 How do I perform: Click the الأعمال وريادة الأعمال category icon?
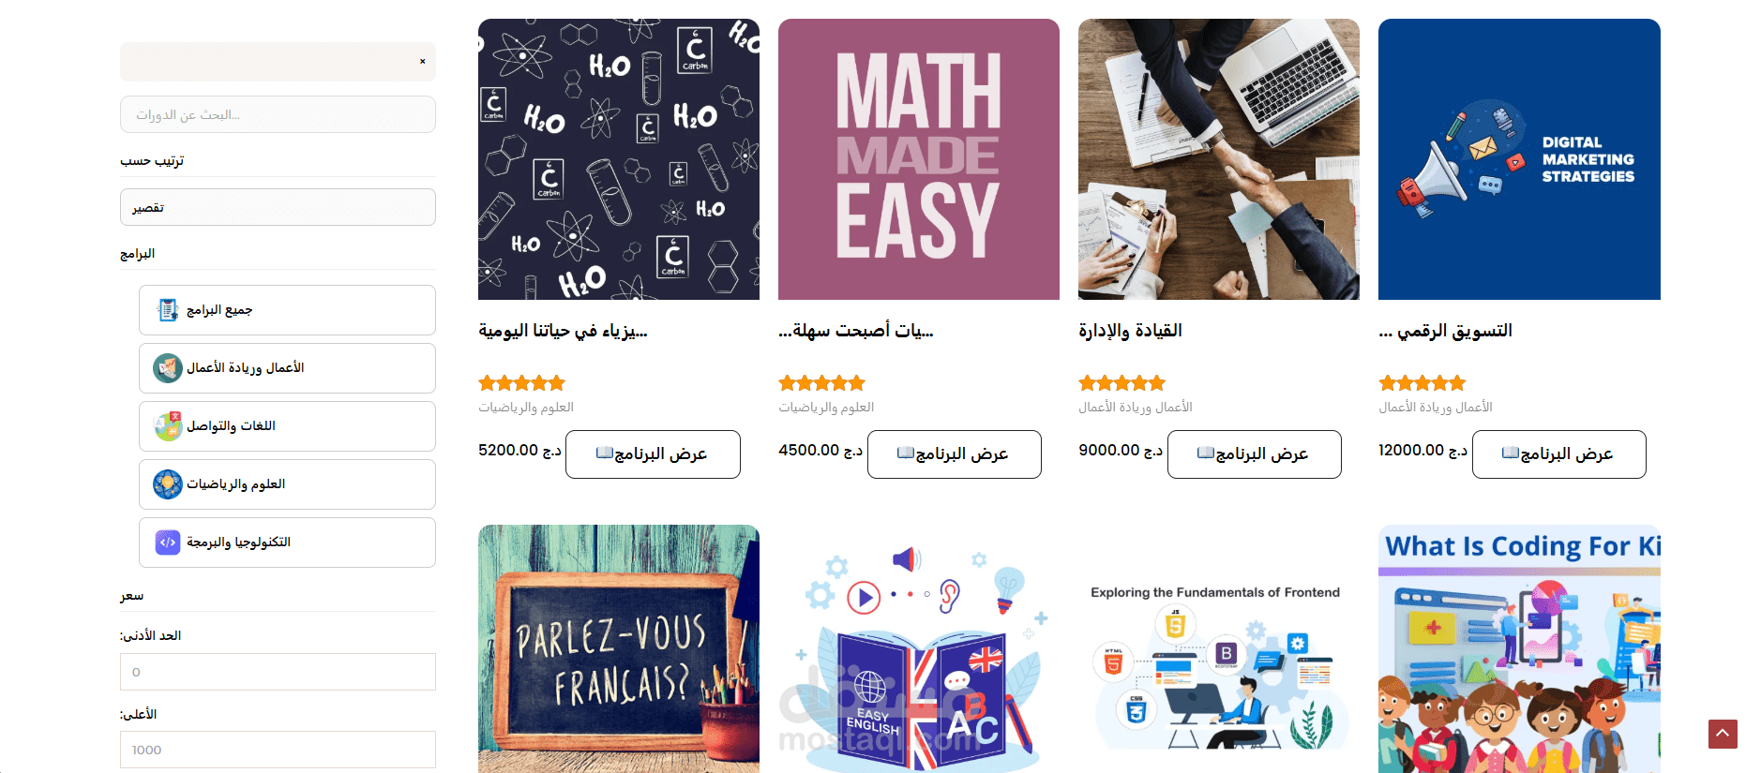coord(168,368)
